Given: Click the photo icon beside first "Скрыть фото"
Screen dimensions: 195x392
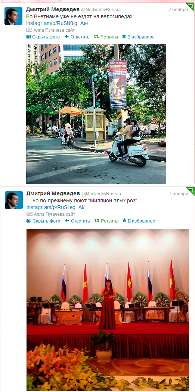Looking at the screenshot, I should pyautogui.click(x=28, y=37).
